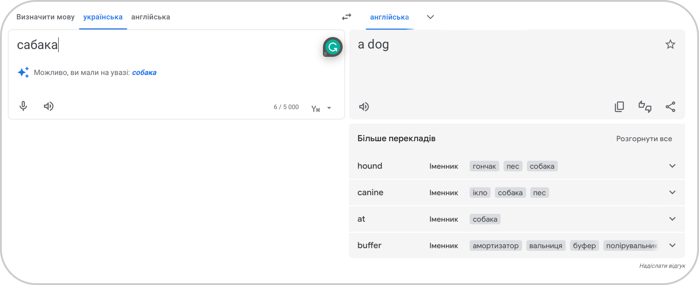This screenshot has width=699, height=285.
Task: Rate this translation with thumbs icon
Action: pyautogui.click(x=645, y=106)
